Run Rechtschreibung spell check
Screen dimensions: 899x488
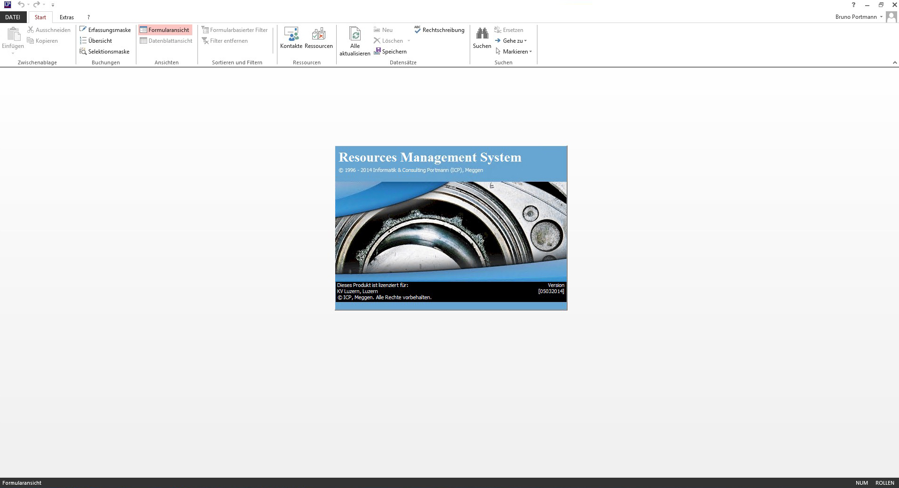439,30
